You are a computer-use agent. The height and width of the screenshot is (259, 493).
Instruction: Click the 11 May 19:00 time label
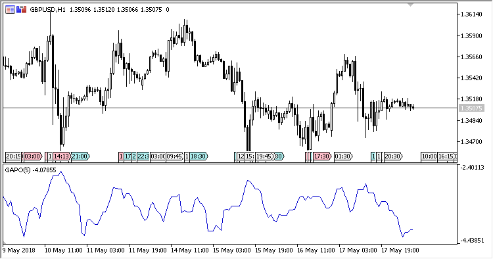coord(148,250)
